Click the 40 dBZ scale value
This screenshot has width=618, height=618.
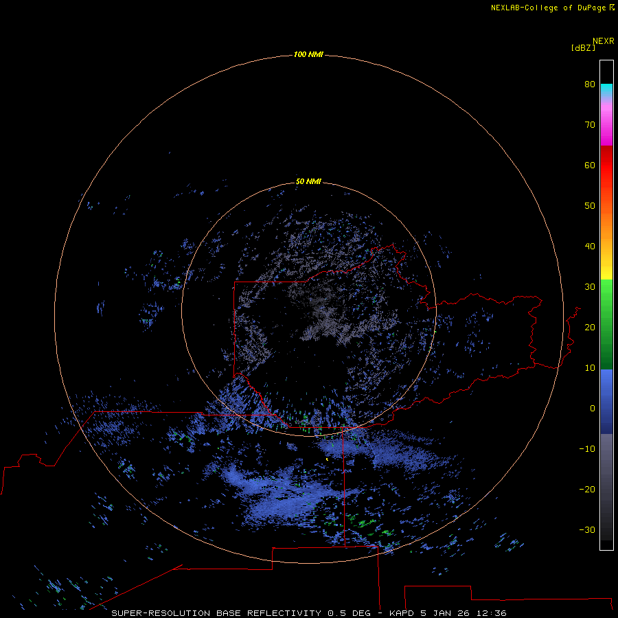[x=590, y=247]
